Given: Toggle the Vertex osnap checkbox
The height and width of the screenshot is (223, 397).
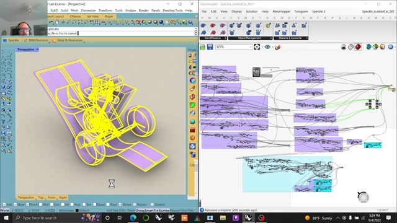Looking at the screenshot, I should 120,204.
